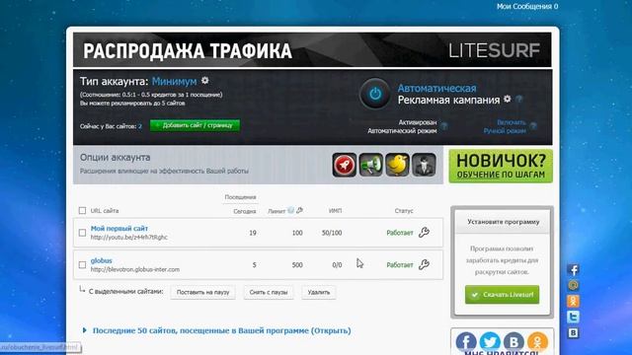
Task: Toggle the campaign power button
Action: coord(375,94)
